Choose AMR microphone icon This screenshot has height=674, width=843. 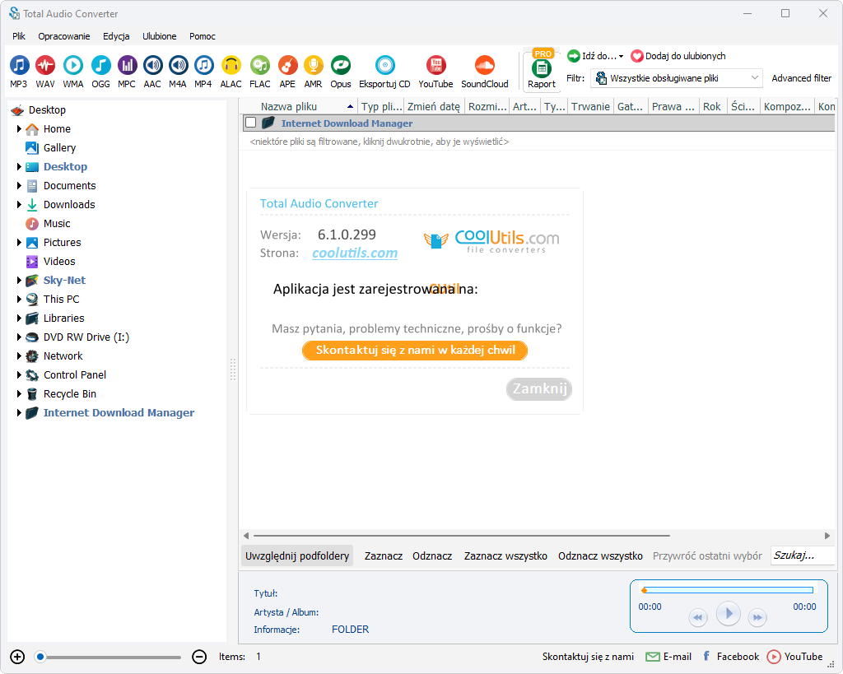(313, 72)
